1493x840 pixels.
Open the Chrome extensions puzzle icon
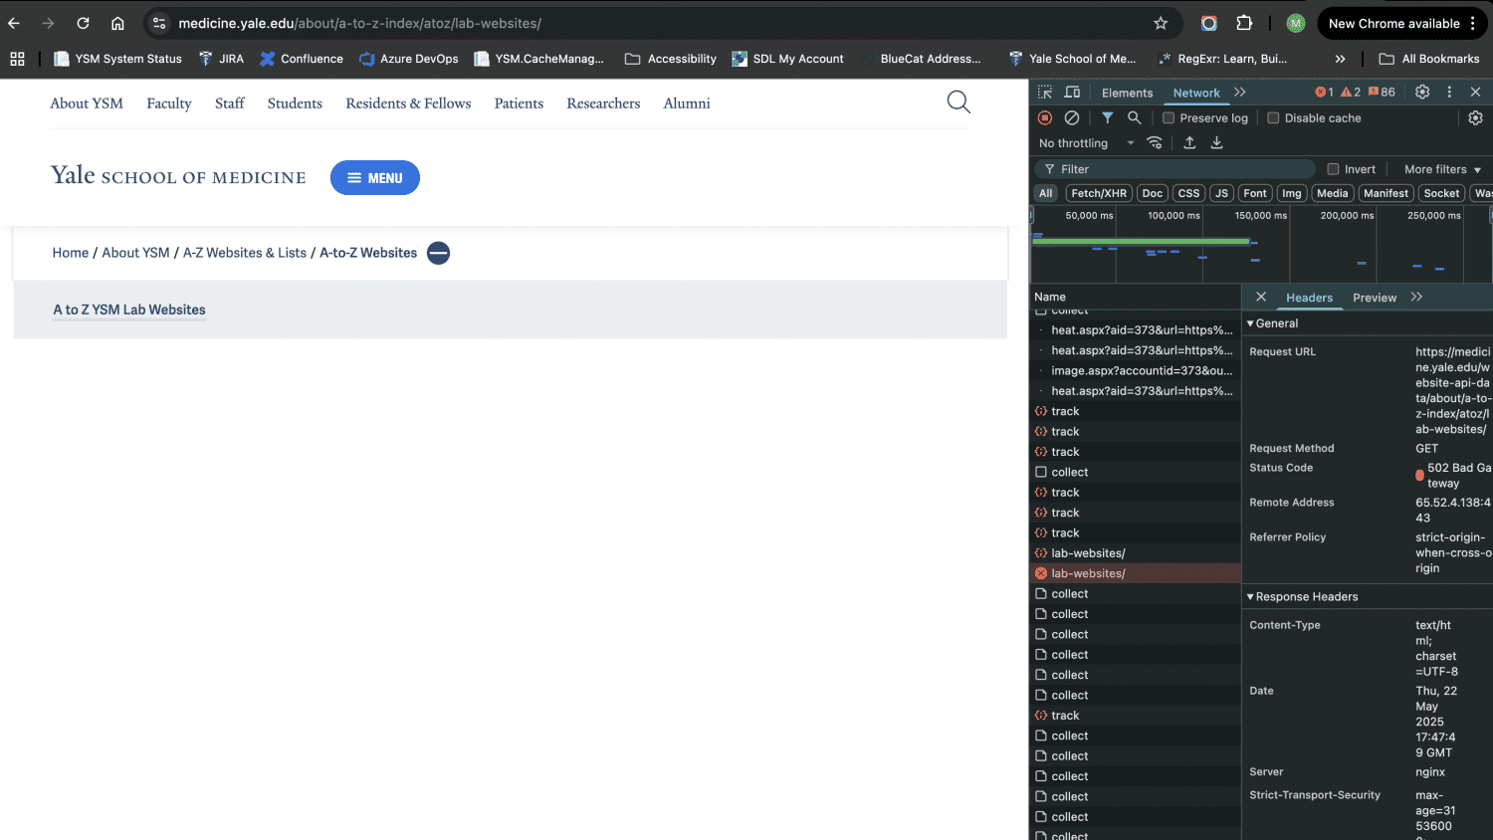(1244, 23)
